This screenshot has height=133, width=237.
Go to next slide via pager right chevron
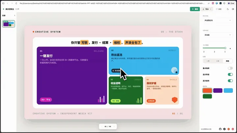114,126
